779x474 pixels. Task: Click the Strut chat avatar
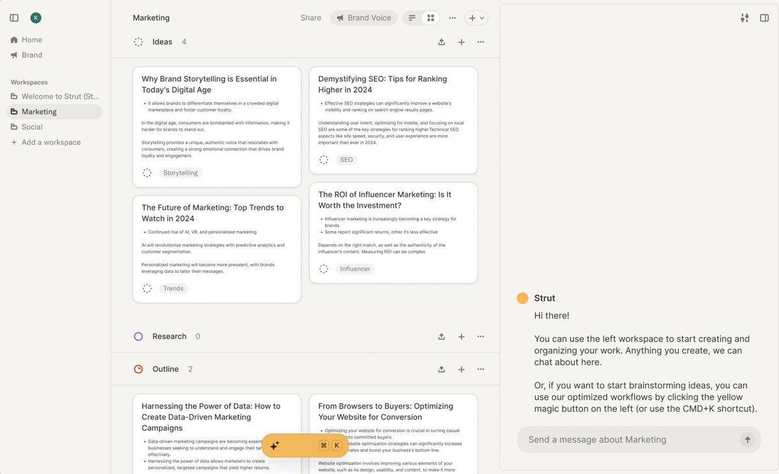tap(523, 298)
